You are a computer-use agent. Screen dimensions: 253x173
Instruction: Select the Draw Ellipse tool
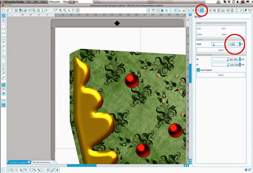coord(3,37)
